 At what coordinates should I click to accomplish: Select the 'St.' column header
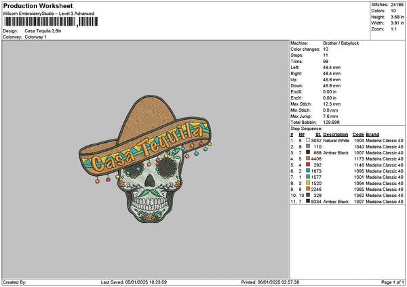(319, 135)
